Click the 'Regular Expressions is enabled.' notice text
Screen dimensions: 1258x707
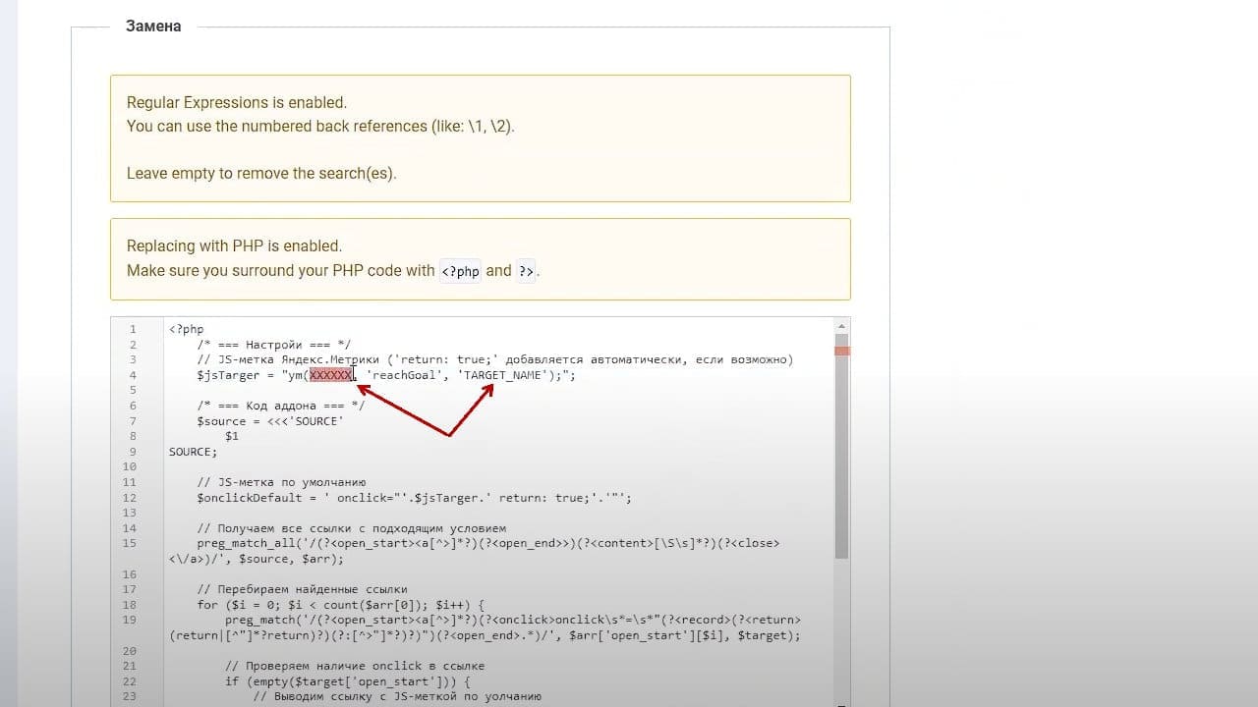click(237, 102)
